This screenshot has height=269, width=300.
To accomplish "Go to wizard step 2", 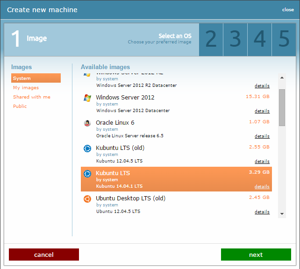I will coord(211,40).
